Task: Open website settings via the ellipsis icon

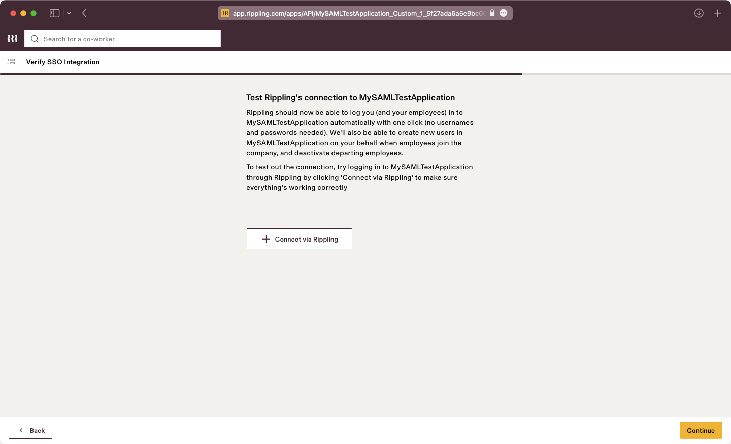Action: click(x=503, y=13)
